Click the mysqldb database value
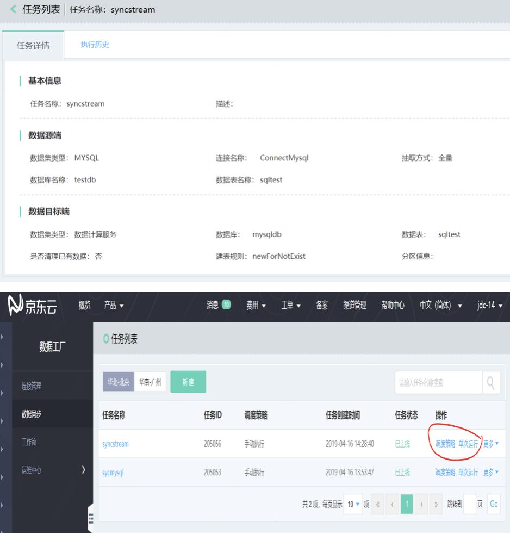Screen dimensions: 510x534 point(267,234)
